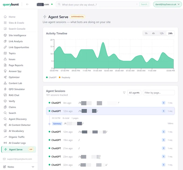Open the Agent Serve menu item
The image size is (183, 170).
(x=19, y=150)
